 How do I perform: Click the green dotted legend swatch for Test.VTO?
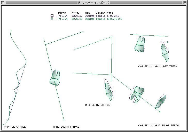click(x=52, y=19)
